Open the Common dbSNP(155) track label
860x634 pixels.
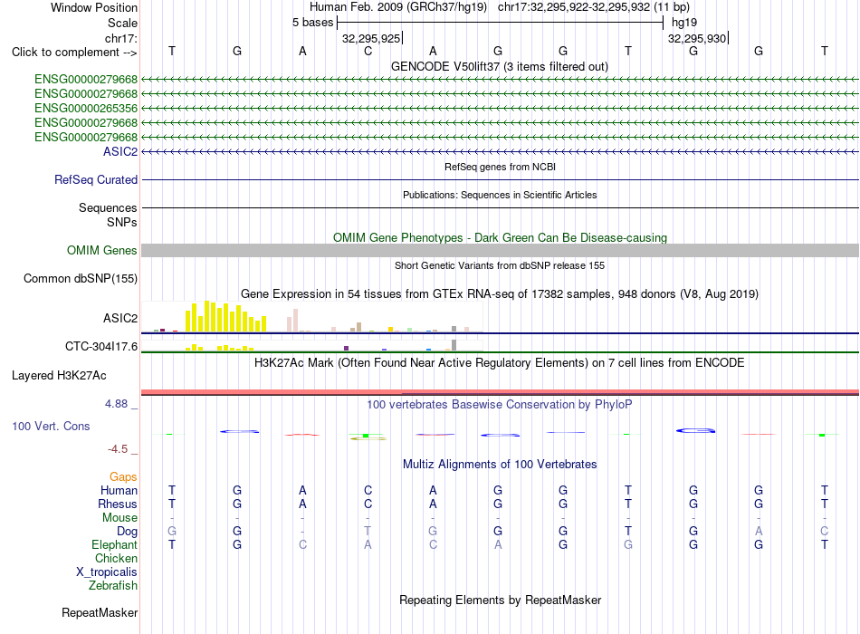[81, 278]
